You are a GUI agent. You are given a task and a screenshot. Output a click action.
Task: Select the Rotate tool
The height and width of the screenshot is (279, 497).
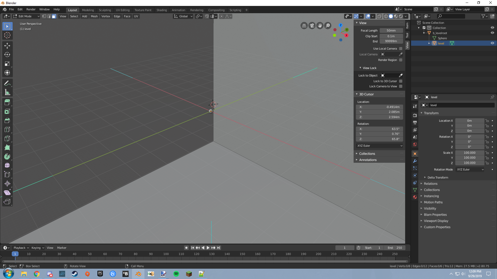click(x=7, y=55)
